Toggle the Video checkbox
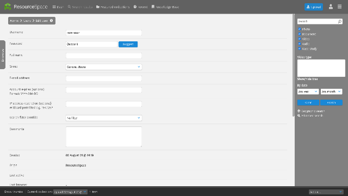The image size is (348, 196). 300,39
